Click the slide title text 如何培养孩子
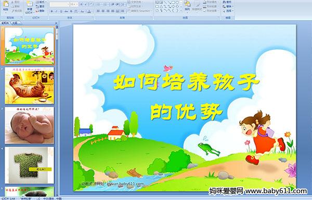The width and height of the screenshot is (312, 200). click(186, 82)
